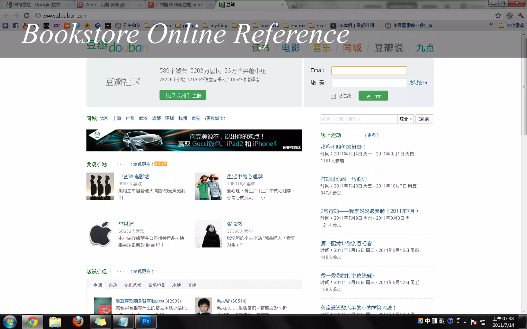Open the 苹果迷 Apple logo thumbnail

coord(100,234)
